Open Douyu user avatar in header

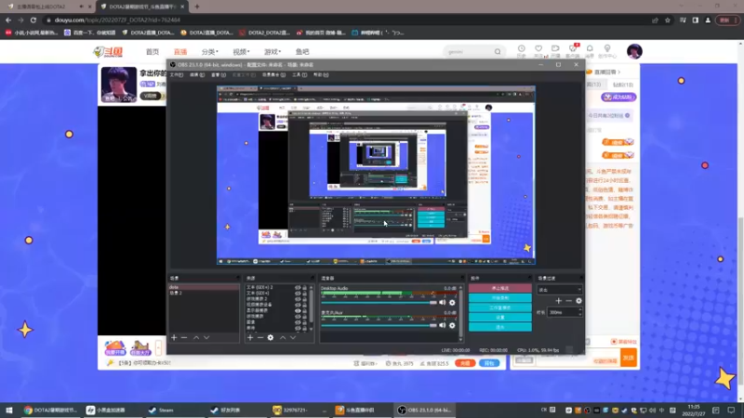634,51
